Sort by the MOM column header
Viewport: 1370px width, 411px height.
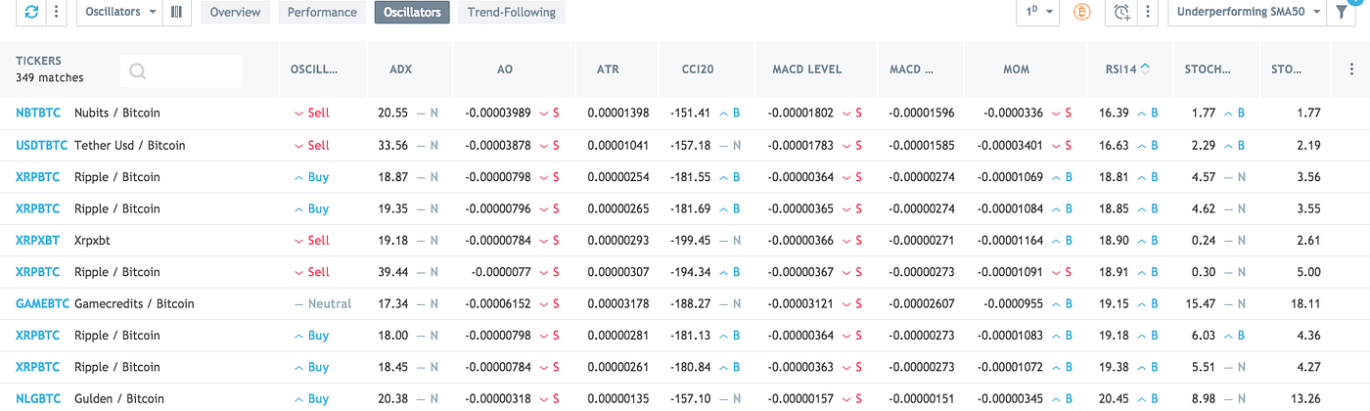coord(1016,69)
